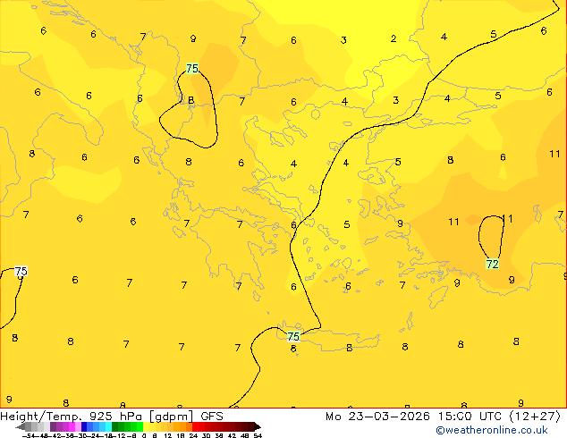Image resolution: width=567 pixels, height=438 pixels.
Task: Click the legend value '0'
Action: (144, 436)
